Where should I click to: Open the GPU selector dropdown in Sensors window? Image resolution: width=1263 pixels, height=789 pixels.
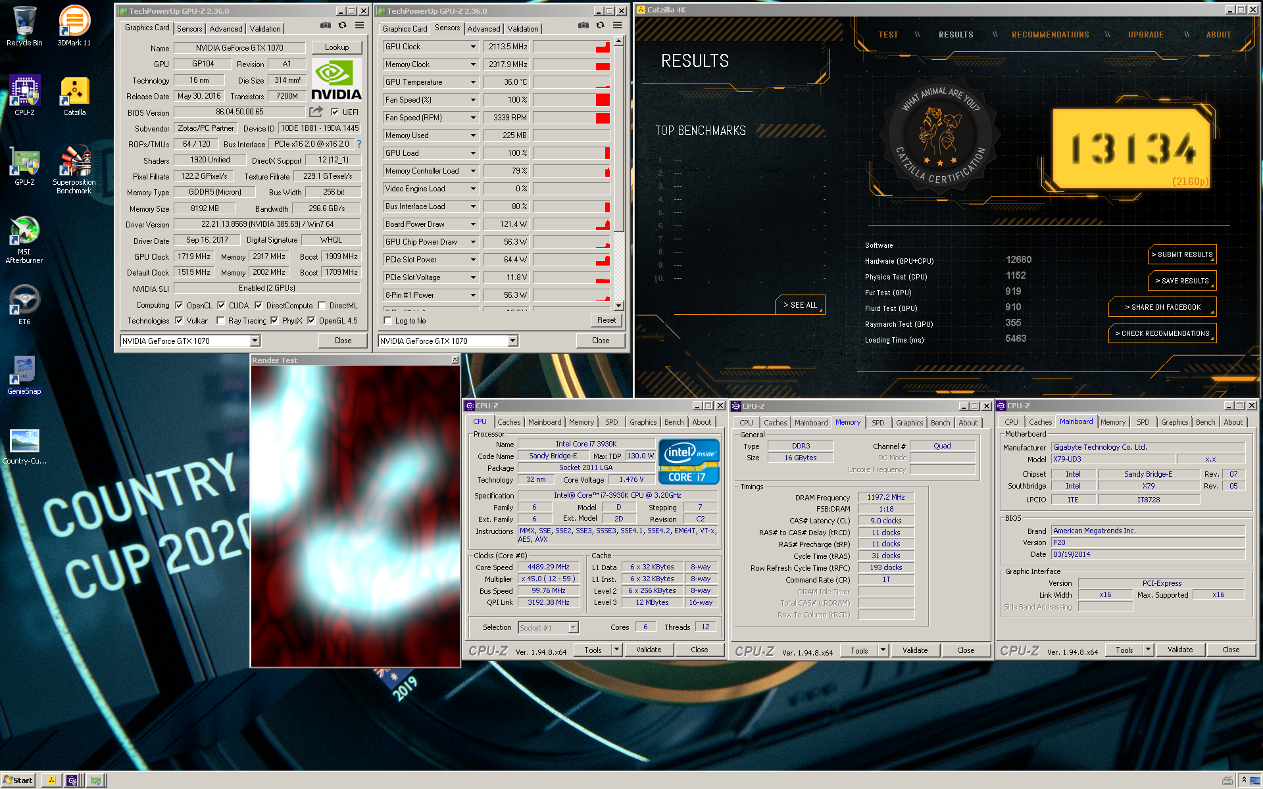[512, 341]
